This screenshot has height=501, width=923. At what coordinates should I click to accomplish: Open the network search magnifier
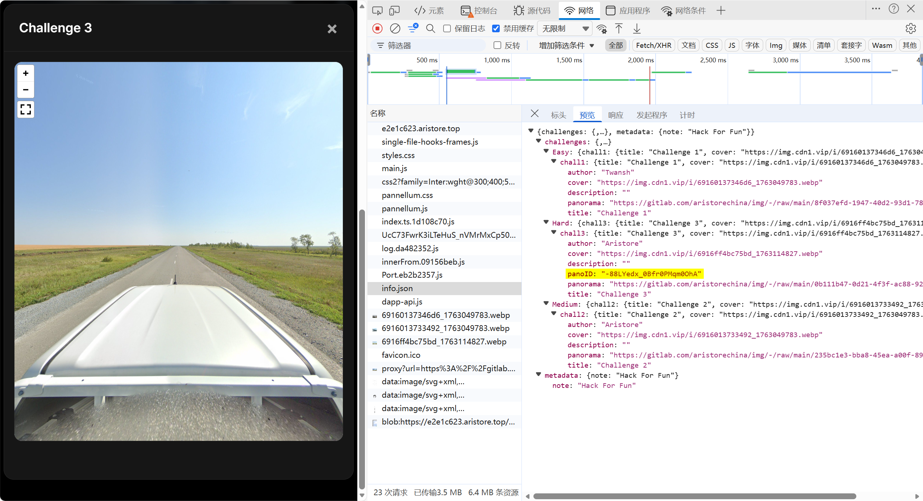430,29
